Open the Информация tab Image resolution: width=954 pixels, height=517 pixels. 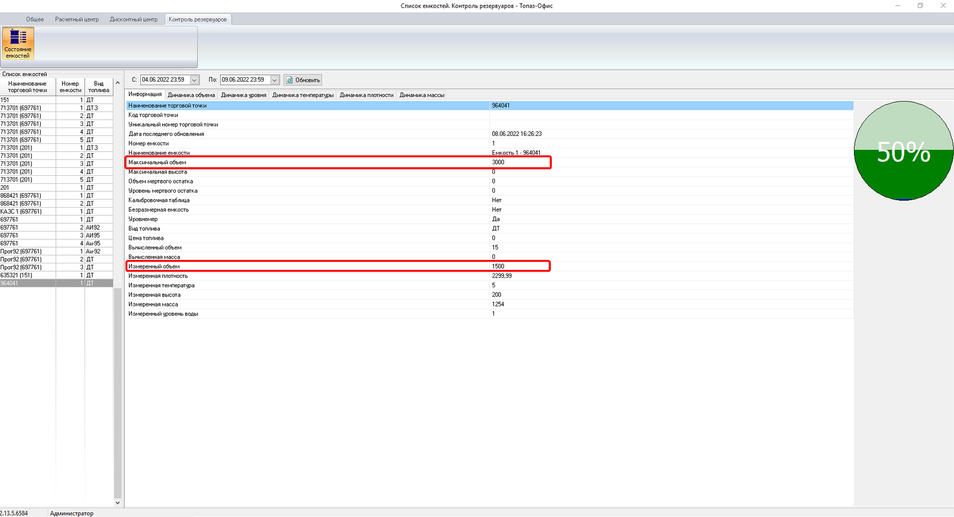pyautogui.click(x=145, y=95)
